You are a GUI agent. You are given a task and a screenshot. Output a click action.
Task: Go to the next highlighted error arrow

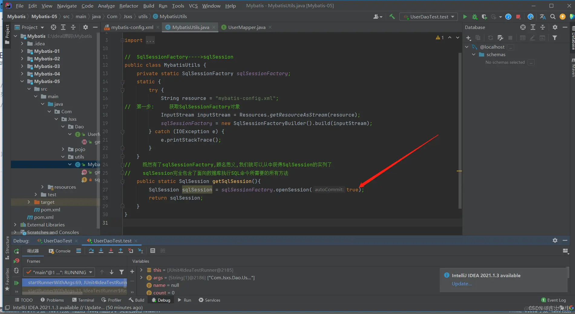[458, 38]
